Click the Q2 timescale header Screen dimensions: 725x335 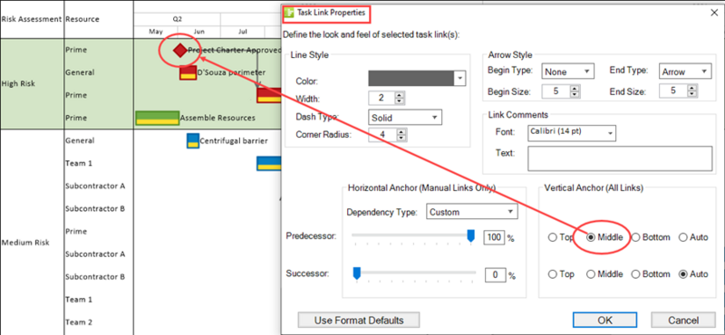coord(178,19)
